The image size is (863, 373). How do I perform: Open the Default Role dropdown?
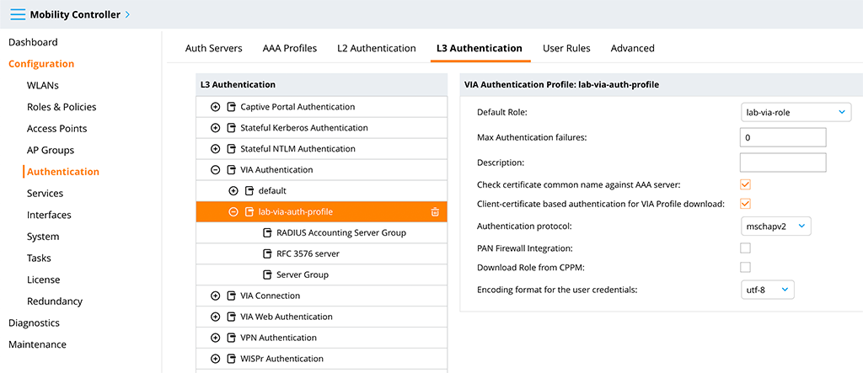(x=796, y=112)
